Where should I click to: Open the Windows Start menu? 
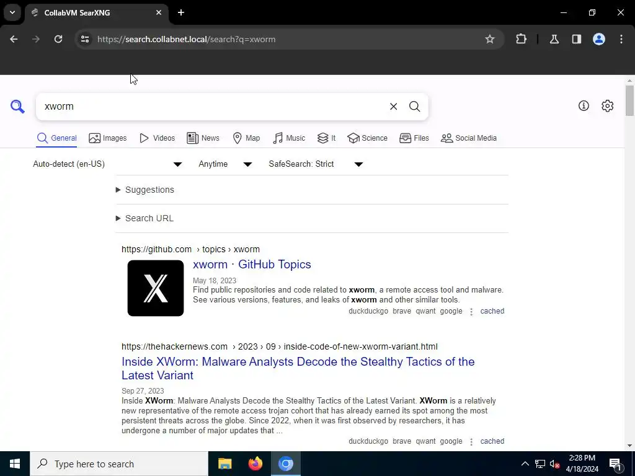pos(15,464)
